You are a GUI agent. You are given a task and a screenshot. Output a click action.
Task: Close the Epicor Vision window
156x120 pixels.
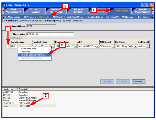[x=151, y=5]
